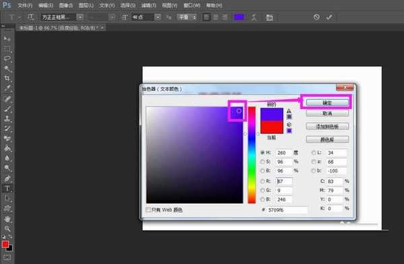Select the S saturation radio button
The image size is (404, 264).
tap(263, 162)
